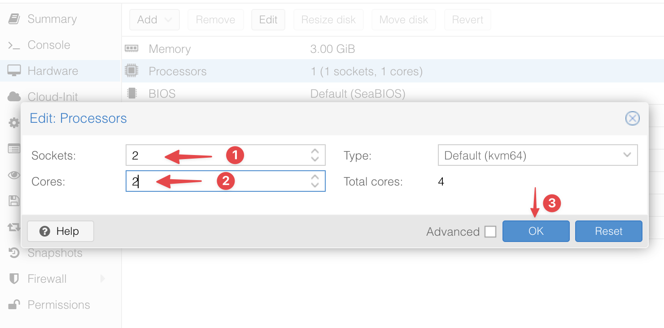Click the Cloud-Init cloud icon
The width and height of the screenshot is (664, 328).
tap(14, 96)
